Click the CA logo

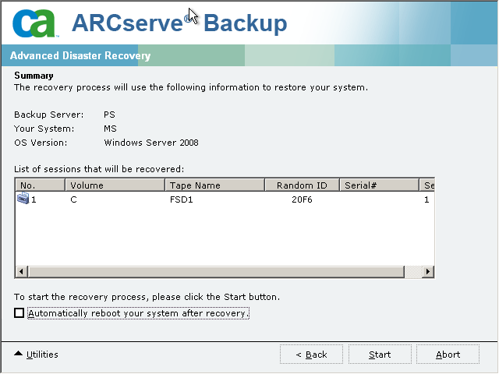click(34, 22)
